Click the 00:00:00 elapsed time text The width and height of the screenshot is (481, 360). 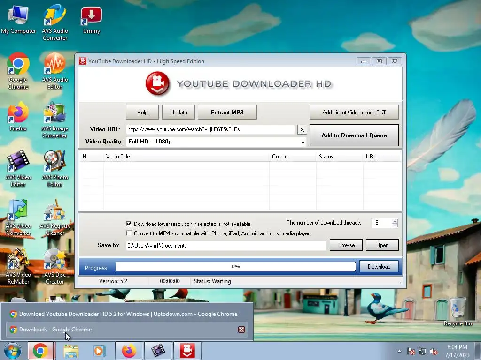tap(170, 281)
